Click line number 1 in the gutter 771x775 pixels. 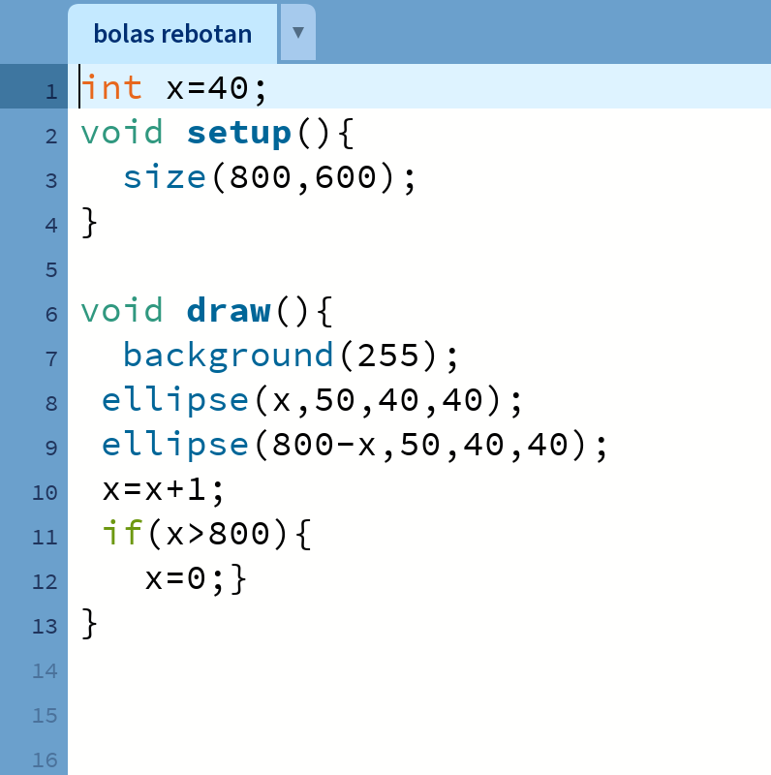[x=50, y=92]
